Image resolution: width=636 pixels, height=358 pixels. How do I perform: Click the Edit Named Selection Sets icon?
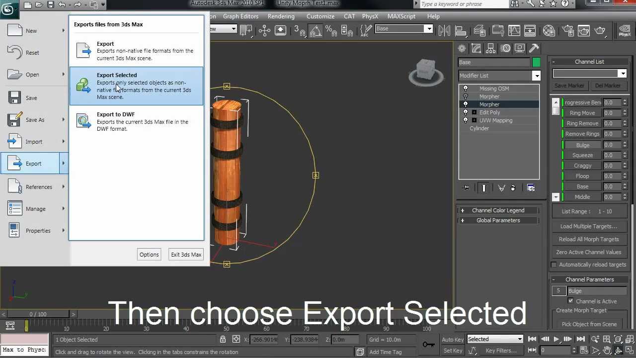click(x=365, y=31)
